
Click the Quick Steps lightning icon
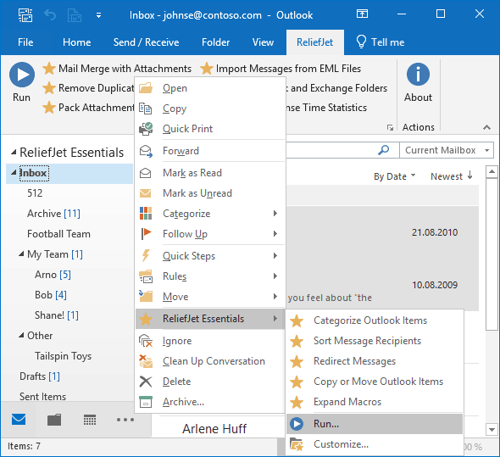click(146, 255)
